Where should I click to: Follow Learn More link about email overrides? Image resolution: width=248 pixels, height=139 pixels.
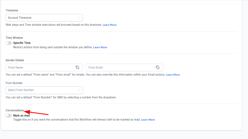click(x=173, y=75)
